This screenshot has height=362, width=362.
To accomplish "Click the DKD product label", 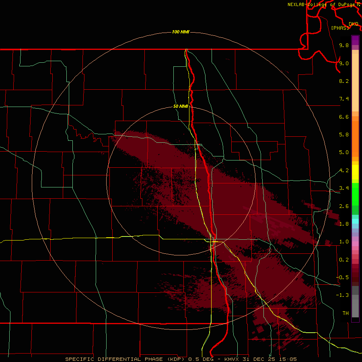I will pos(354,24).
